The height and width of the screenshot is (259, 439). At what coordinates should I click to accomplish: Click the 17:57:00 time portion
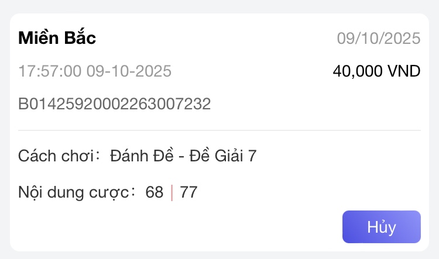pos(50,72)
